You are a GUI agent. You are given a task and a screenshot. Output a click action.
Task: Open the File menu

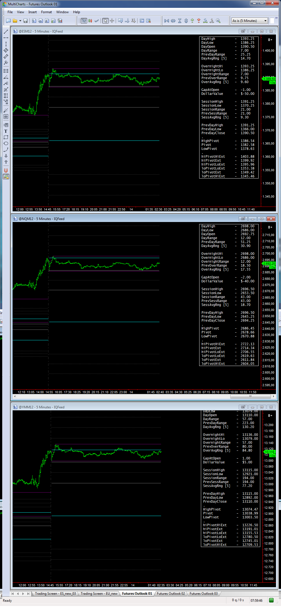pyautogui.click(x=10, y=12)
